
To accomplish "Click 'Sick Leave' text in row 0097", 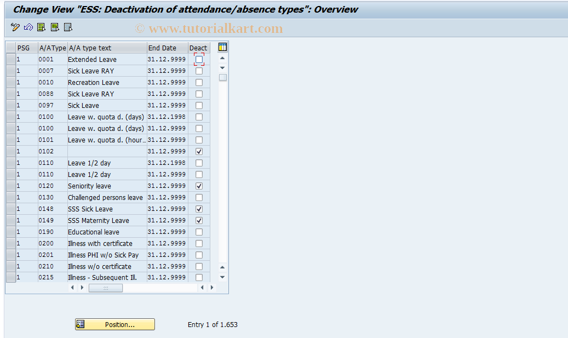I will (83, 105).
